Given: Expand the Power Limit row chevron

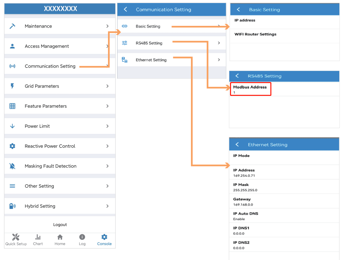Looking at the screenshot, I should (x=107, y=126).
